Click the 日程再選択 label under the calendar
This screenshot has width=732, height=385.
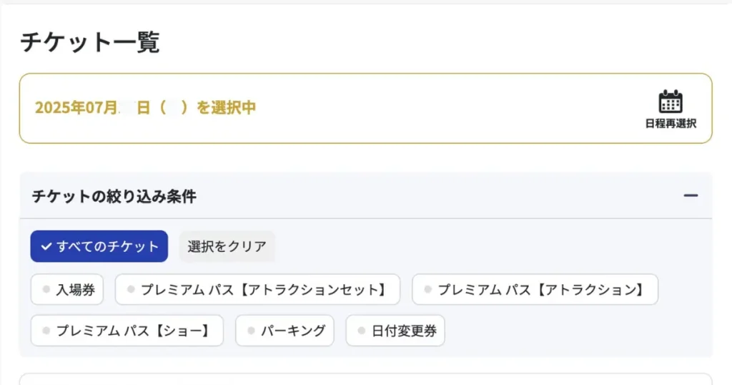[671, 123]
